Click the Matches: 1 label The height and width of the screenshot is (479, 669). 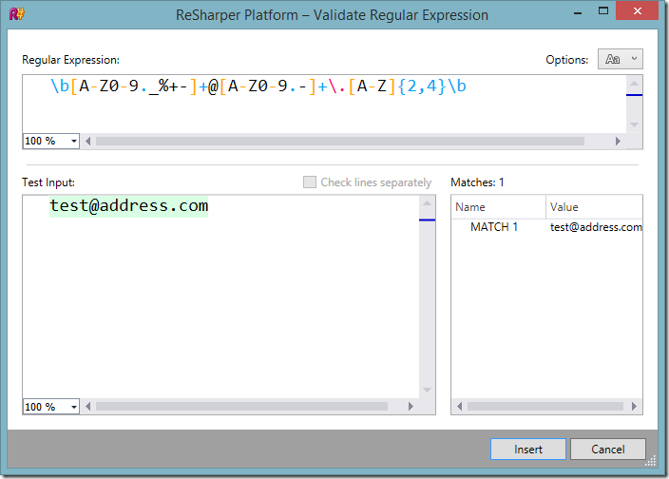(x=477, y=182)
